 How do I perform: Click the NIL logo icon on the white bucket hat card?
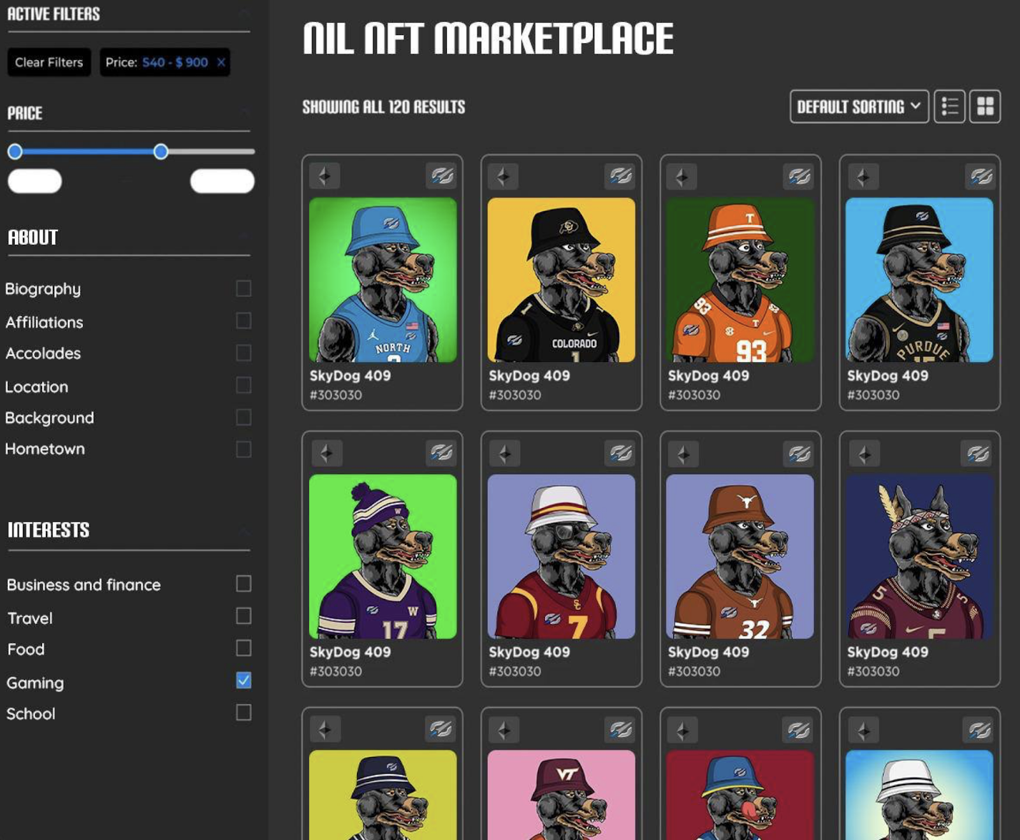[x=979, y=728]
